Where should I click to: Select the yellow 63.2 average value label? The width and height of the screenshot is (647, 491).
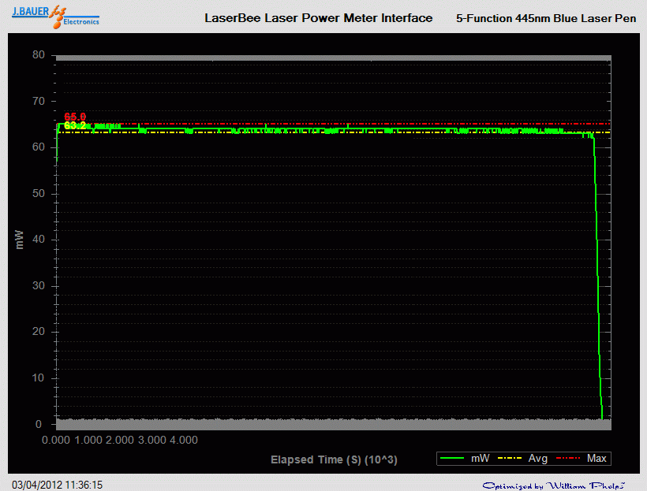[75, 125]
